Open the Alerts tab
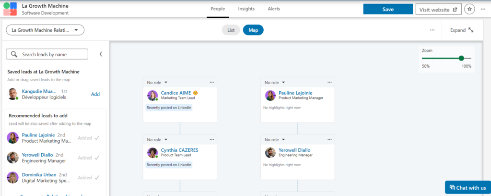 274,9
